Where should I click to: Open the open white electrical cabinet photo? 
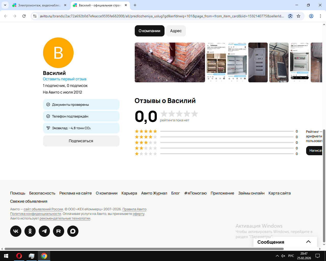(x=258, y=62)
